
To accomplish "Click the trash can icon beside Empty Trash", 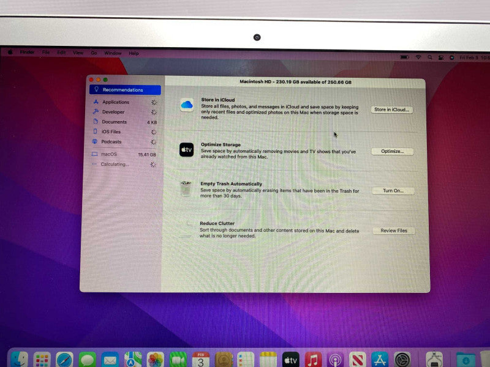I will pos(186,188).
